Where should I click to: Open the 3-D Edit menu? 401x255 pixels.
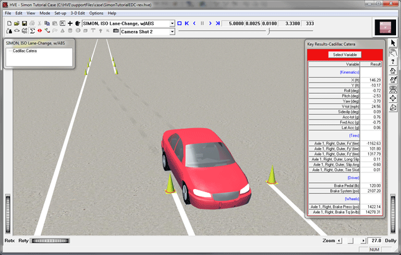[x=78, y=13]
